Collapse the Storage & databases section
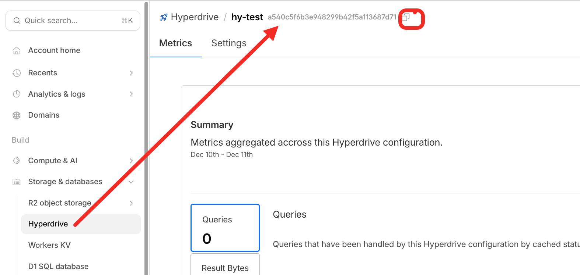Screen dimensions: 580x275 pyautogui.click(x=131, y=182)
